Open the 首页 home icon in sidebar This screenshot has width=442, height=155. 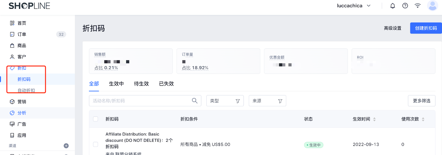tap(12, 23)
